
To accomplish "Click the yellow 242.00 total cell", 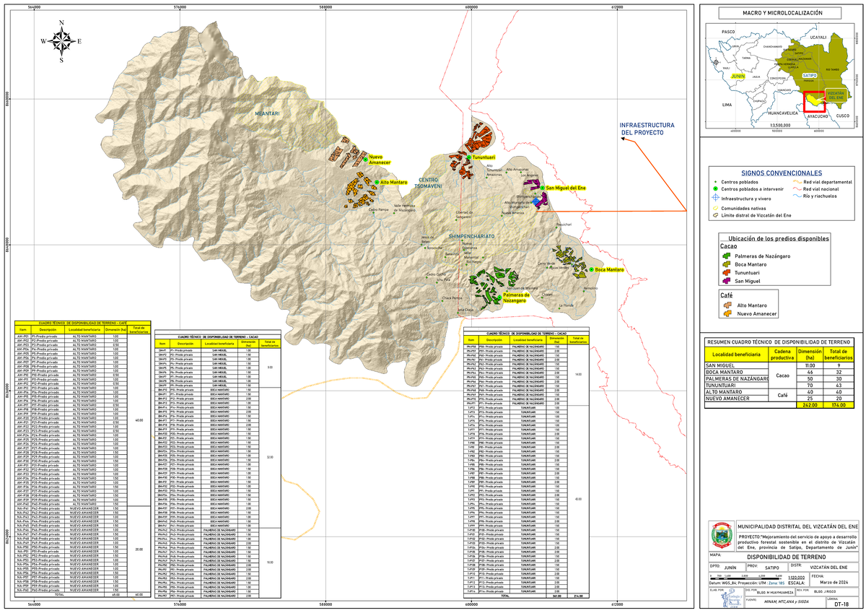I will pos(810,404).
